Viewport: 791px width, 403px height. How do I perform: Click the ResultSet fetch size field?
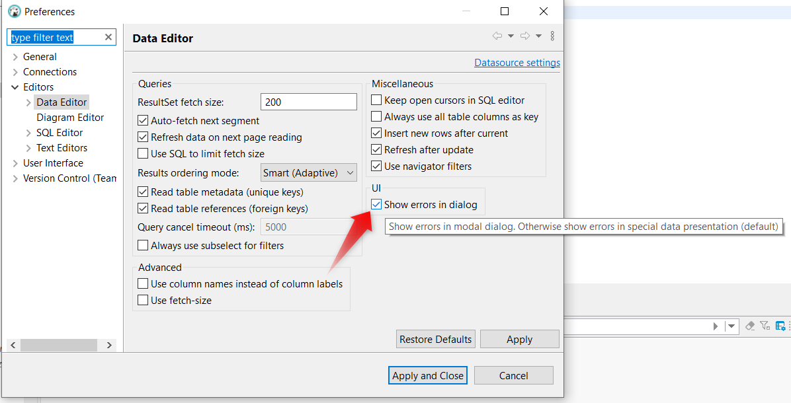click(x=308, y=101)
